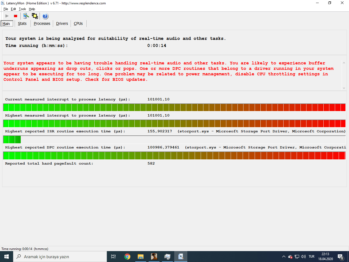Click the warning text scroll up arrow
This screenshot has width=349, height=262.
pyautogui.click(x=344, y=63)
